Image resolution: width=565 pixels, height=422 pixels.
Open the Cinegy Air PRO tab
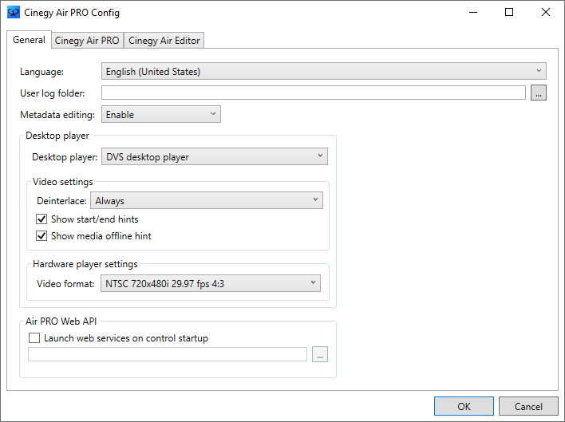point(87,41)
